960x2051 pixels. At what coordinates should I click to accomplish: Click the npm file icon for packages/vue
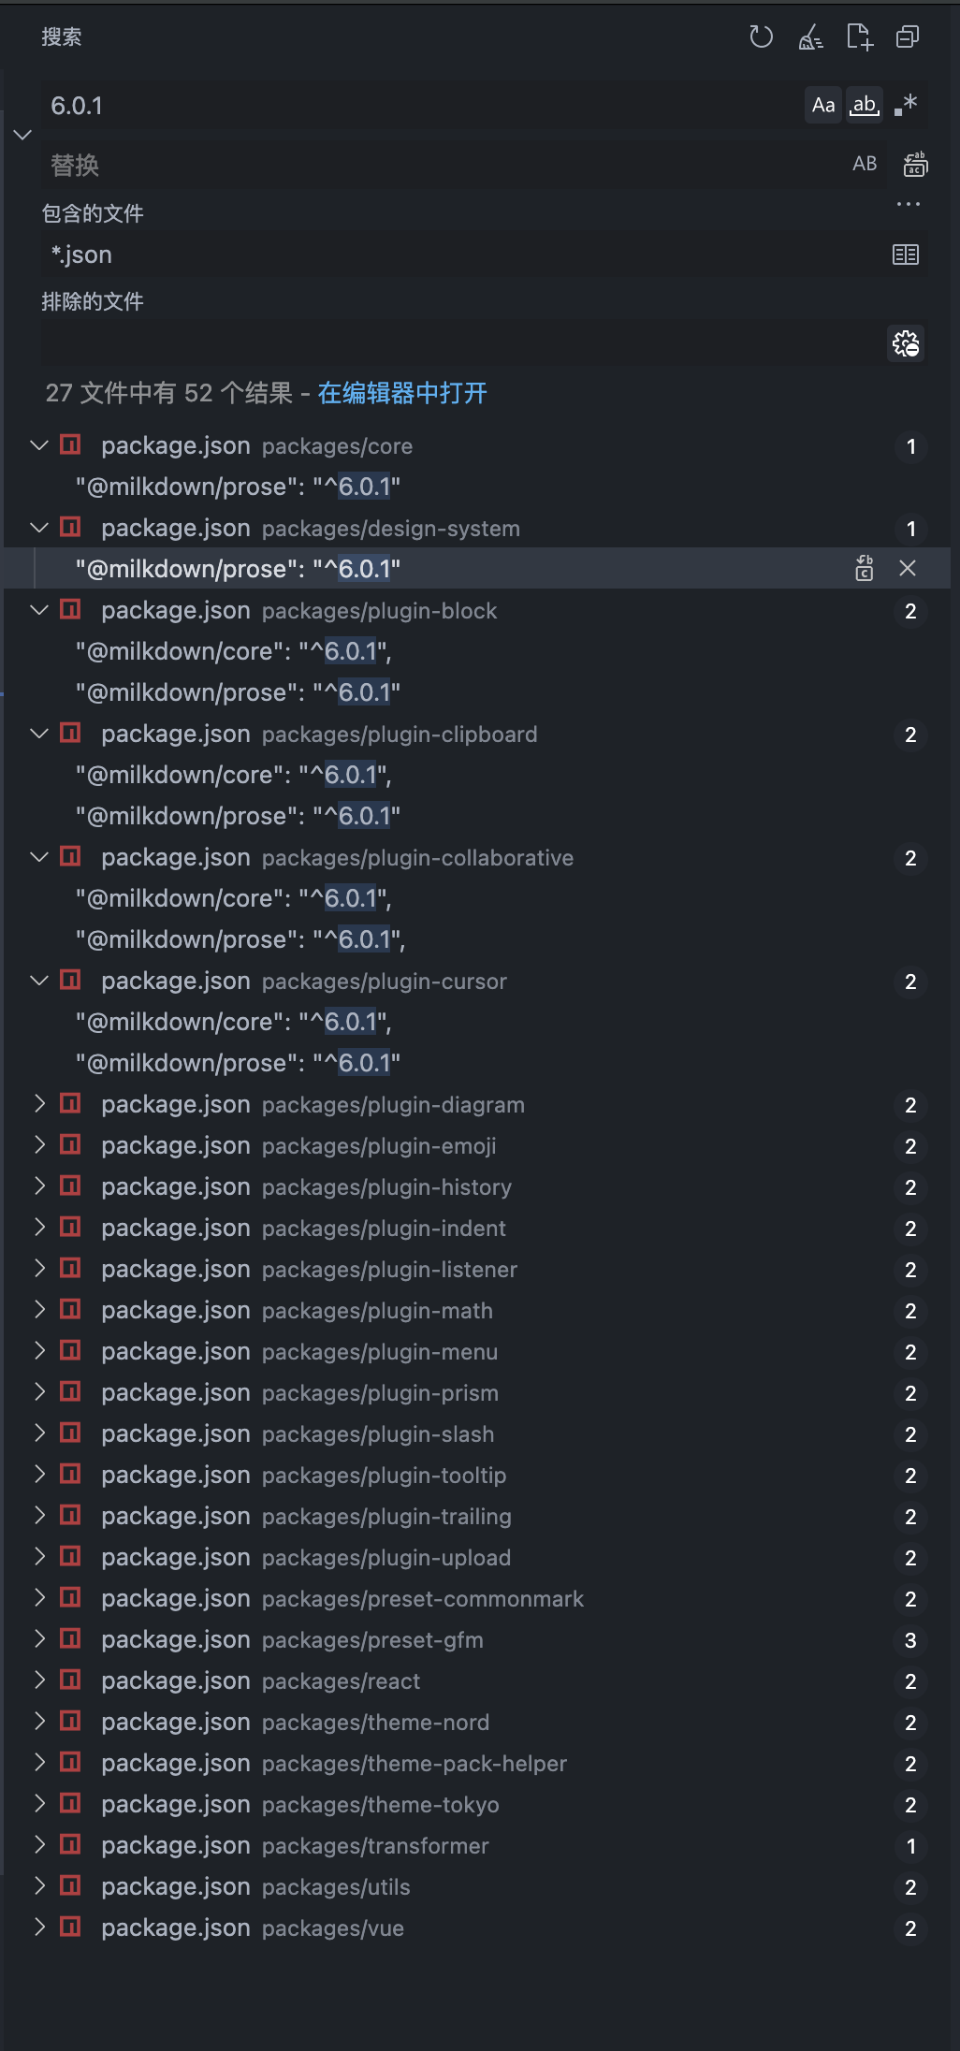click(x=70, y=1927)
